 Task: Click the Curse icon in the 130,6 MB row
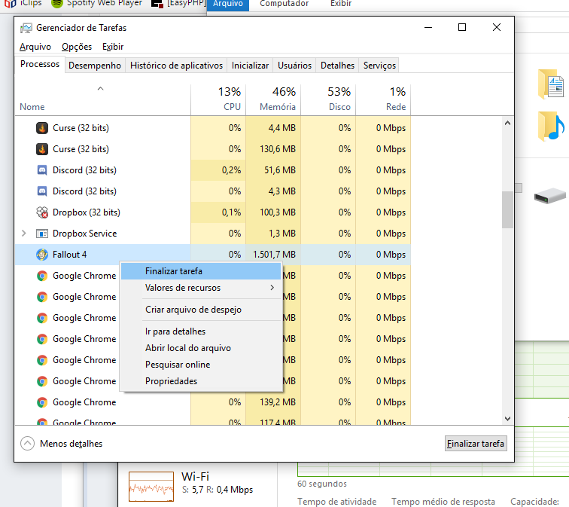click(x=42, y=149)
